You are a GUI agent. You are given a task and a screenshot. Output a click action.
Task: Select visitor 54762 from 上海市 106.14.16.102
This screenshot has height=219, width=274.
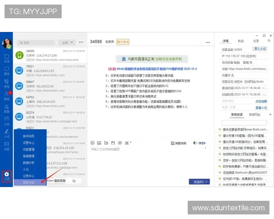(x=50, y=101)
